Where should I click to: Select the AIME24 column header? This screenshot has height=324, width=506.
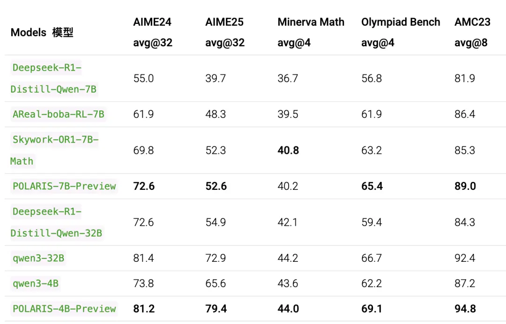152,22
